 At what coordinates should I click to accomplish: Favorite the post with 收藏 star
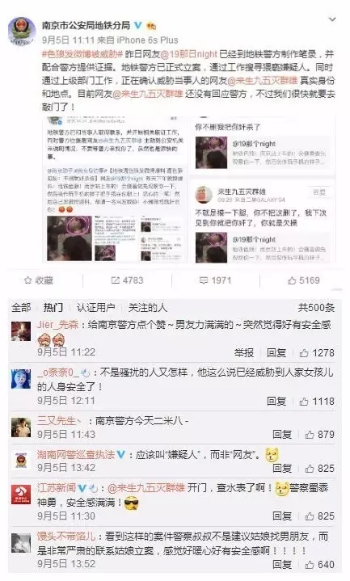tap(39, 280)
